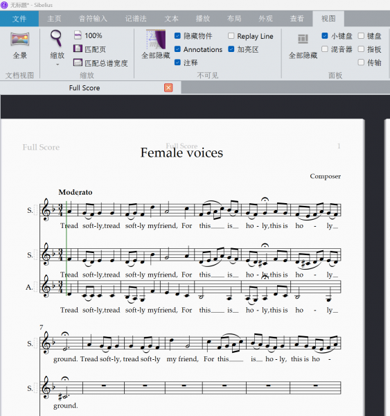
Task: Click the Panorama (全景) view icon
Action: coord(20,40)
